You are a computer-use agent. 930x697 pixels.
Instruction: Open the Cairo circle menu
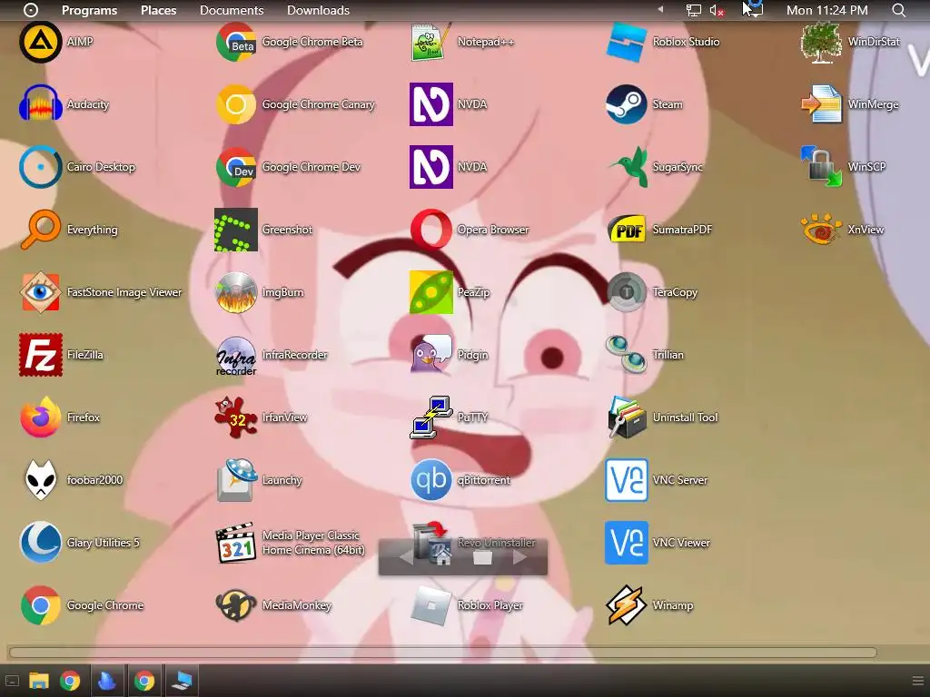pyautogui.click(x=30, y=10)
